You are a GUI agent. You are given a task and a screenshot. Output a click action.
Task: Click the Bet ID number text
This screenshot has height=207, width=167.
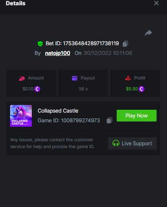(x=91, y=44)
